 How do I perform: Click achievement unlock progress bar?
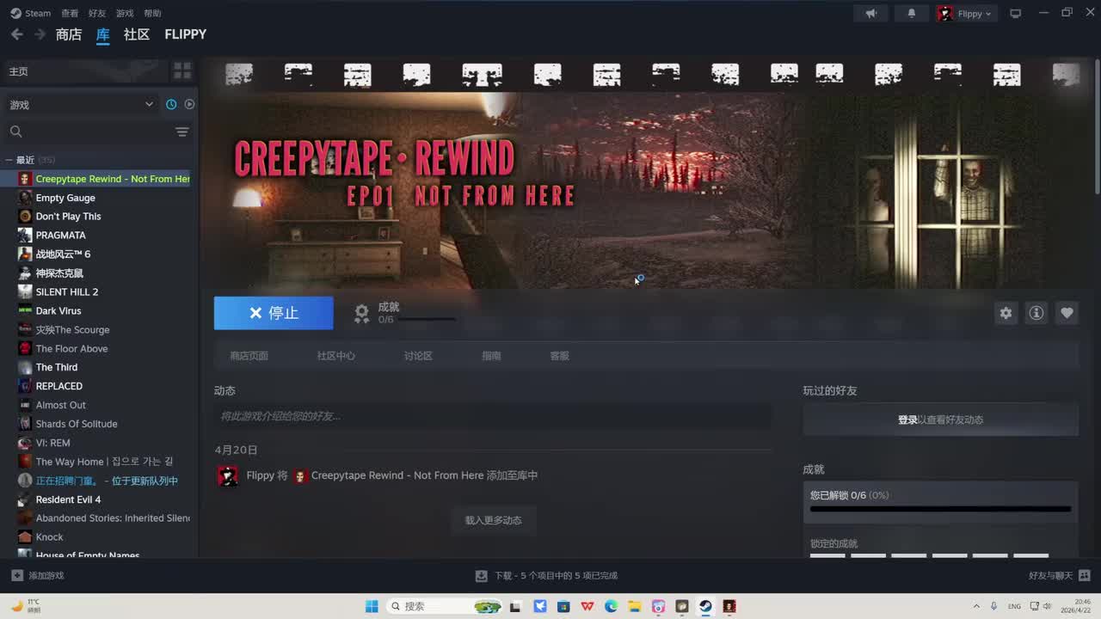(x=940, y=509)
